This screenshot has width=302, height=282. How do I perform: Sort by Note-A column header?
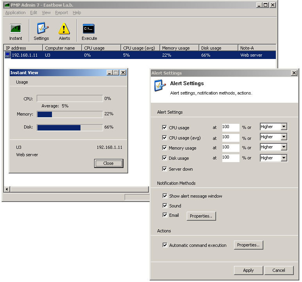click(x=257, y=48)
